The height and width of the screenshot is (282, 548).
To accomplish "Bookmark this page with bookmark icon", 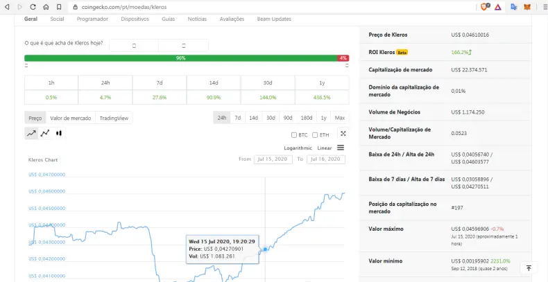I will pos(59,7).
